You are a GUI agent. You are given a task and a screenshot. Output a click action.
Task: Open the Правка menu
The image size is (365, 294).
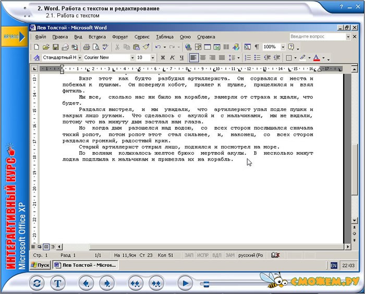(x=60, y=37)
